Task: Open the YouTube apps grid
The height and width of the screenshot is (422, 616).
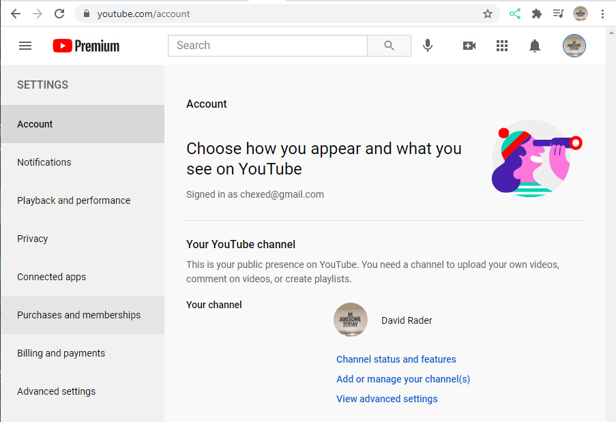Action: click(x=501, y=46)
